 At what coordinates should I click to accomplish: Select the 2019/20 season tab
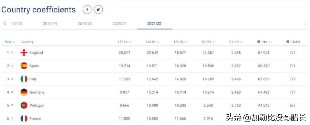(85, 24)
